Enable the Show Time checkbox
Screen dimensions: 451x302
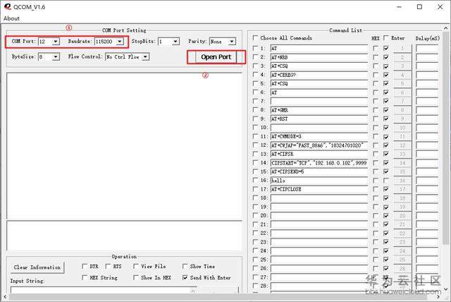coord(185,266)
